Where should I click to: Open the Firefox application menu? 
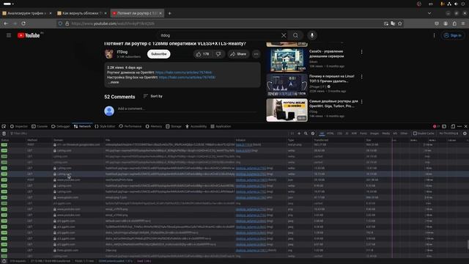tap(463, 23)
